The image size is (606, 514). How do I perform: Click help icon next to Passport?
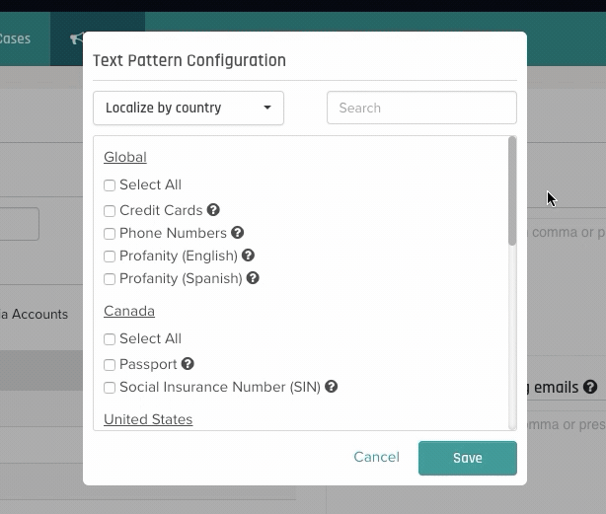(188, 364)
